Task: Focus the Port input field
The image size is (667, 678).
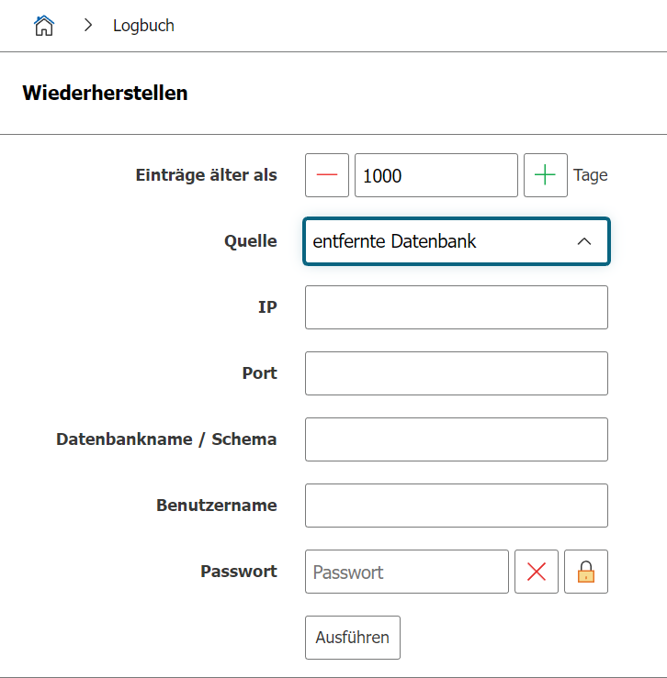Action: pyautogui.click(x=457, y=373)
